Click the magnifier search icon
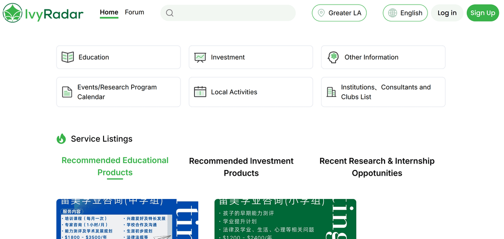Image resolution: width=504 pixels, height=239 pixels. coord(170,13)
